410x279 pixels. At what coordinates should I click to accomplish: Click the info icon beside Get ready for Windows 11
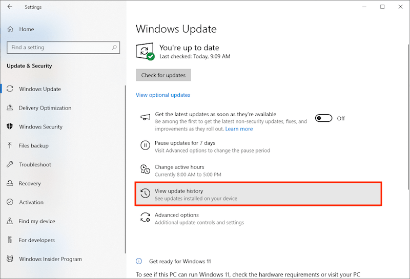tap(139, 261)
